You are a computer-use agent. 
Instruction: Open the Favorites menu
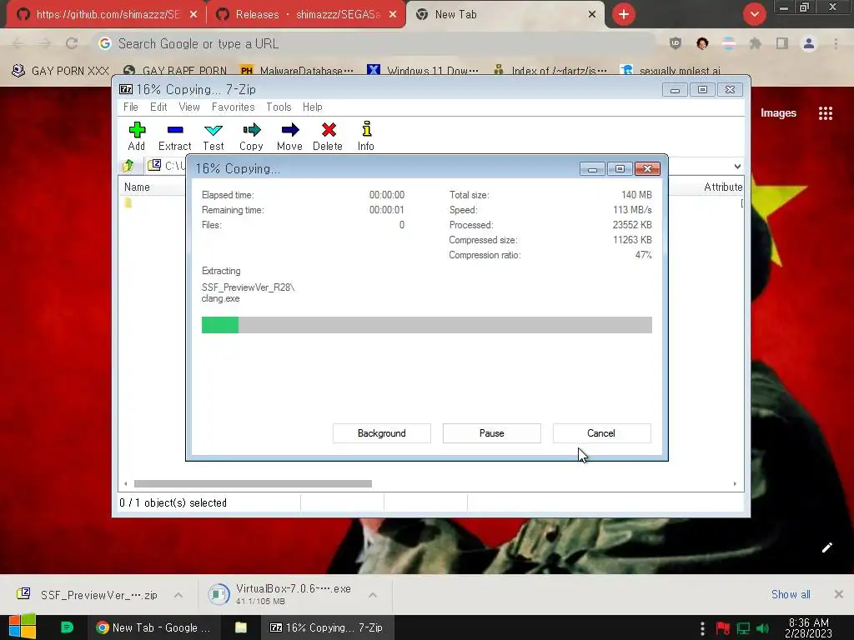[x=234, y=107]
